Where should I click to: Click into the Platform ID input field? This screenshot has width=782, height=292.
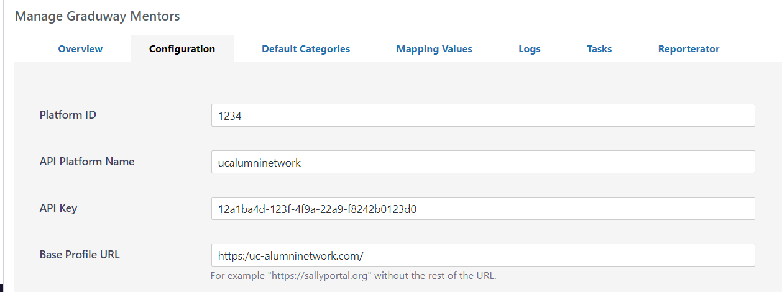482,116
